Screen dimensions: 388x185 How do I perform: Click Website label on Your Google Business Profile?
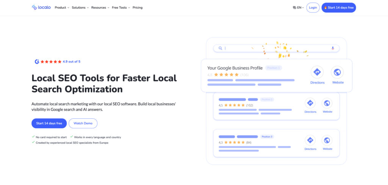pyautogui.click(x=338, y=83)
